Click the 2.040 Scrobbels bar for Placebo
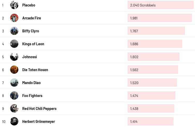195x127 pixels. coord(161,5)
